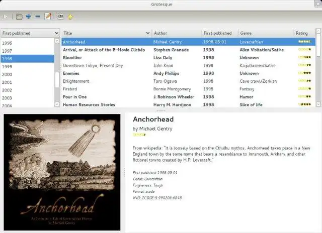Select the Bloodline game row
Screen dimensions: 322x233
coord(188,58)
